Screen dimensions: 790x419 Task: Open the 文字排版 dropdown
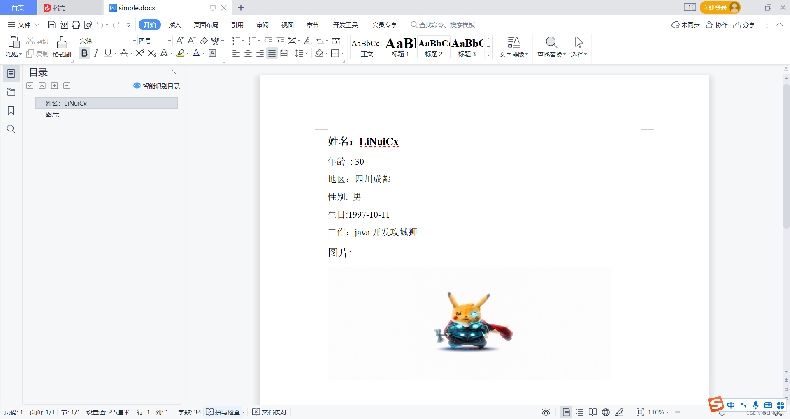coord(513,54)
